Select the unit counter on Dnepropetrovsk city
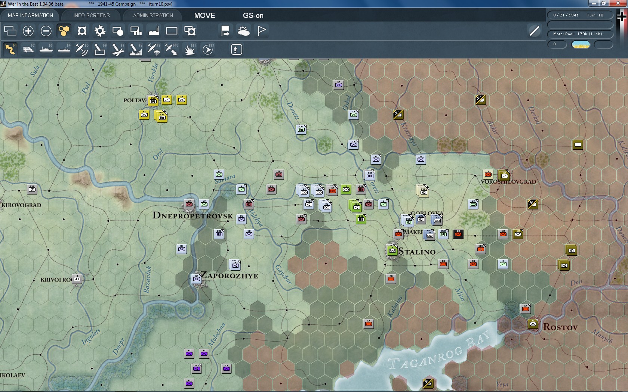This screenshot has height=392, width=628. [189, 204]
